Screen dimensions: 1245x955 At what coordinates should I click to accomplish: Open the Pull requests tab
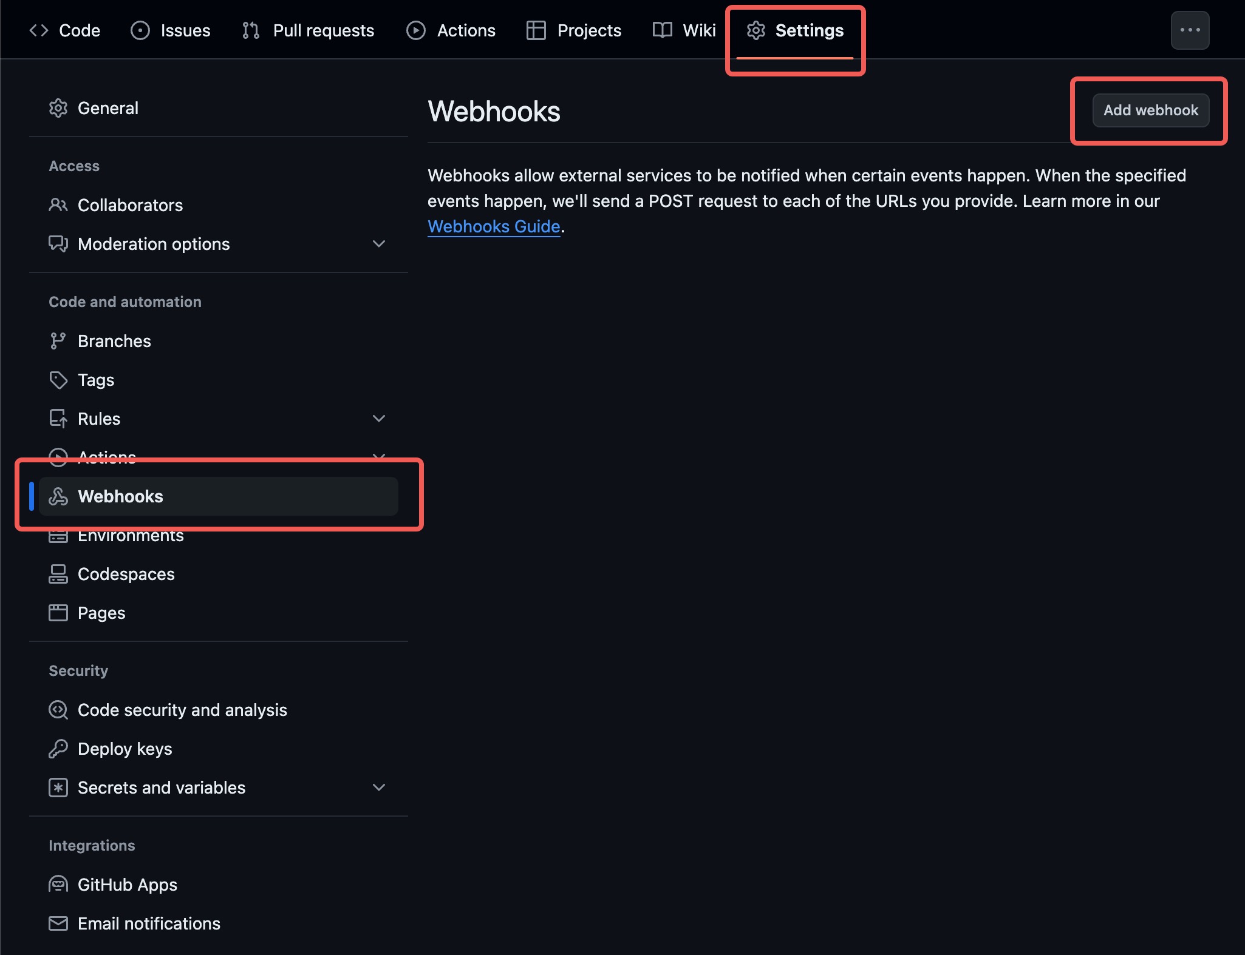pyautogui.click(x=308, y=30)
